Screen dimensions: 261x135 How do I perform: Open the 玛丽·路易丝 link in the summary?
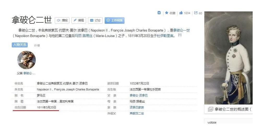[x=84, y=36]
